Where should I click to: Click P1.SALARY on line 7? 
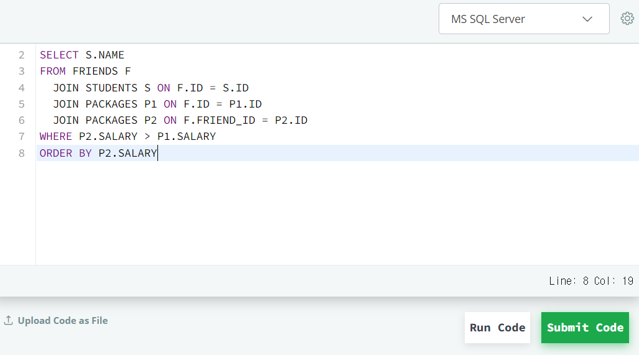tap(187, 136)
